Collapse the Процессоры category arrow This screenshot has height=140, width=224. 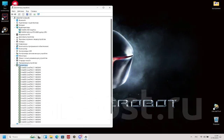point(15,65)
